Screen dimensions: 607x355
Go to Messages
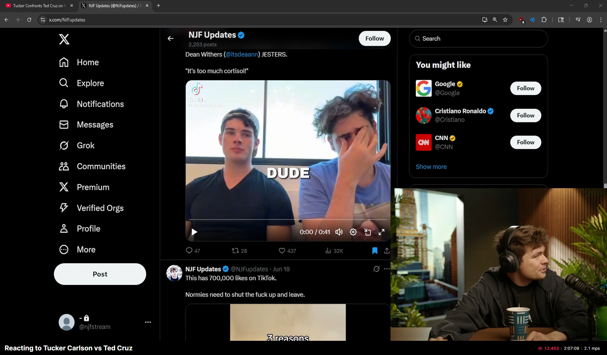86,125
